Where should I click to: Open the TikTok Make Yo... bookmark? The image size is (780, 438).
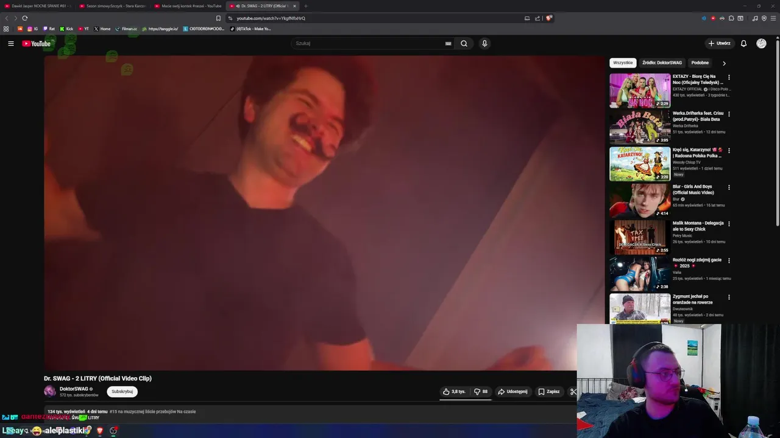pyautogui.click(x=250, y=29)
